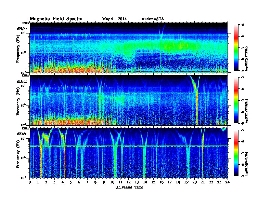Click the "-7" value on dH/dt color bar
The width and height of the screenshot is (271, 209).
242,48
